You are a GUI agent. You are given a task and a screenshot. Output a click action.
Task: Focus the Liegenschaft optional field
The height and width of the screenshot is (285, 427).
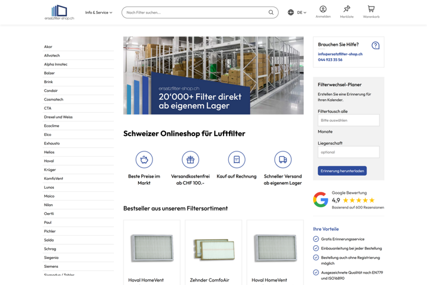pos(348,152)
